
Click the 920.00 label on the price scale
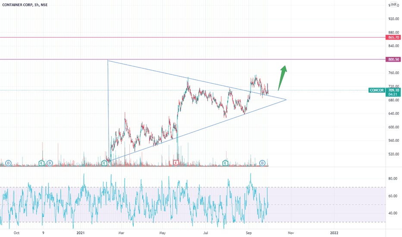coord(393,19)
